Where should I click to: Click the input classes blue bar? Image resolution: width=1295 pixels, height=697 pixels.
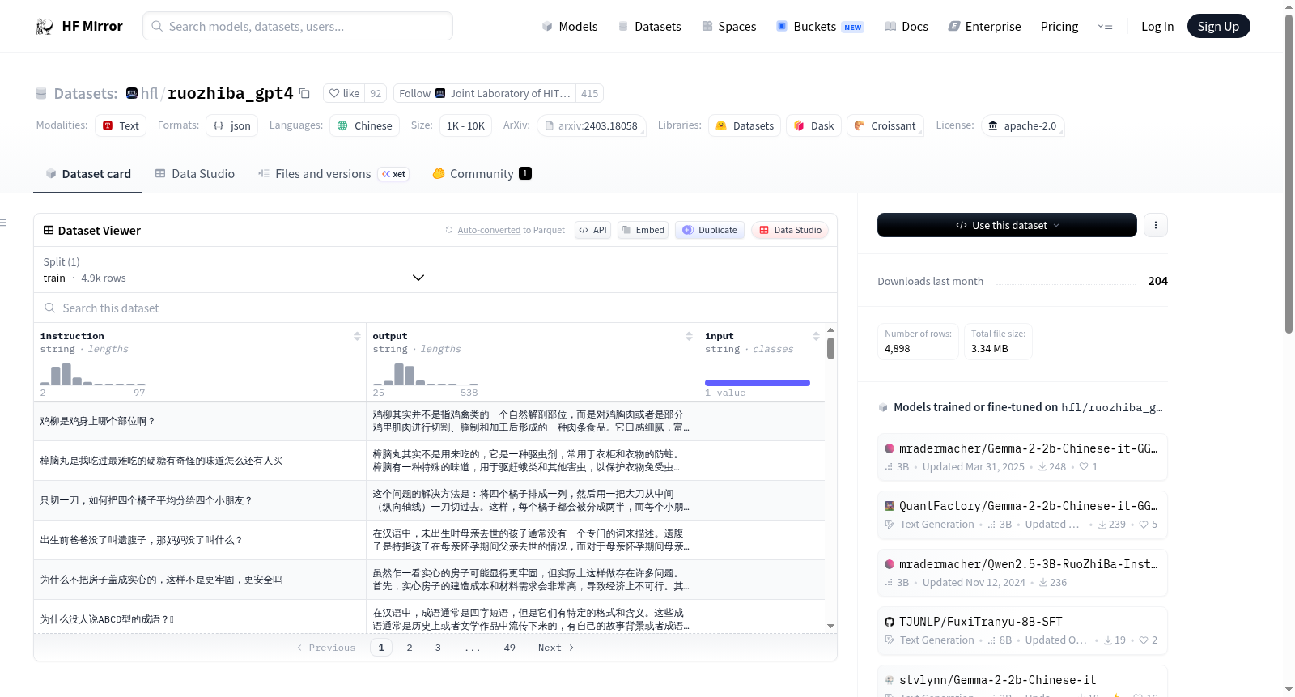click(758, 382)
